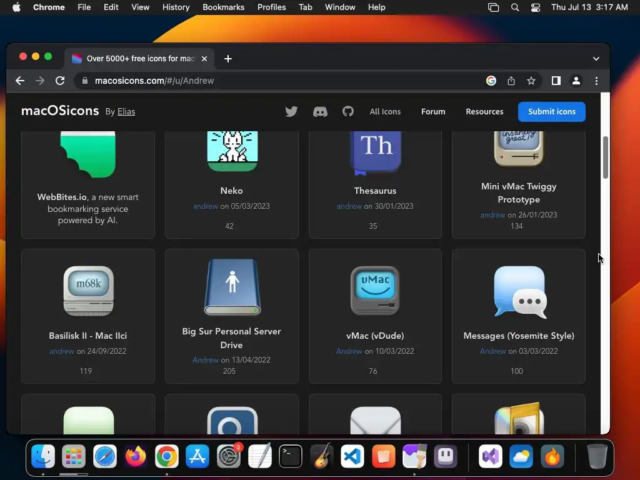The height and width of the screenshot is (480, 640).
Task: Open the History menu
Action: 176,7
